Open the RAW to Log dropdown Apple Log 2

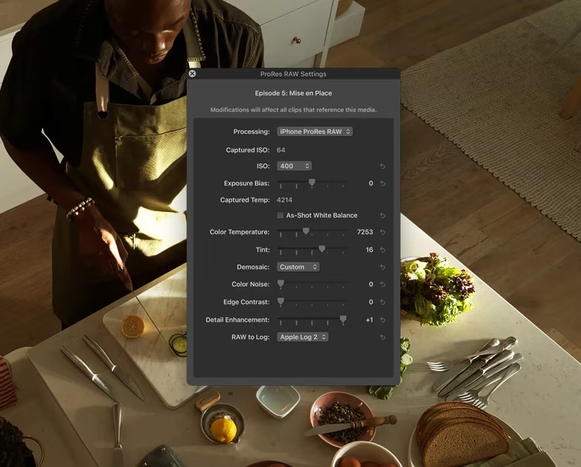pyautogui.click(x=302, y=337)
